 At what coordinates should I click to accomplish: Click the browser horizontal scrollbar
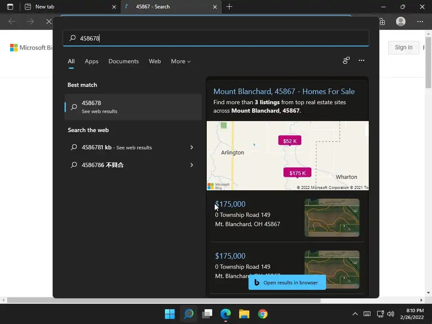click(164, 300)
